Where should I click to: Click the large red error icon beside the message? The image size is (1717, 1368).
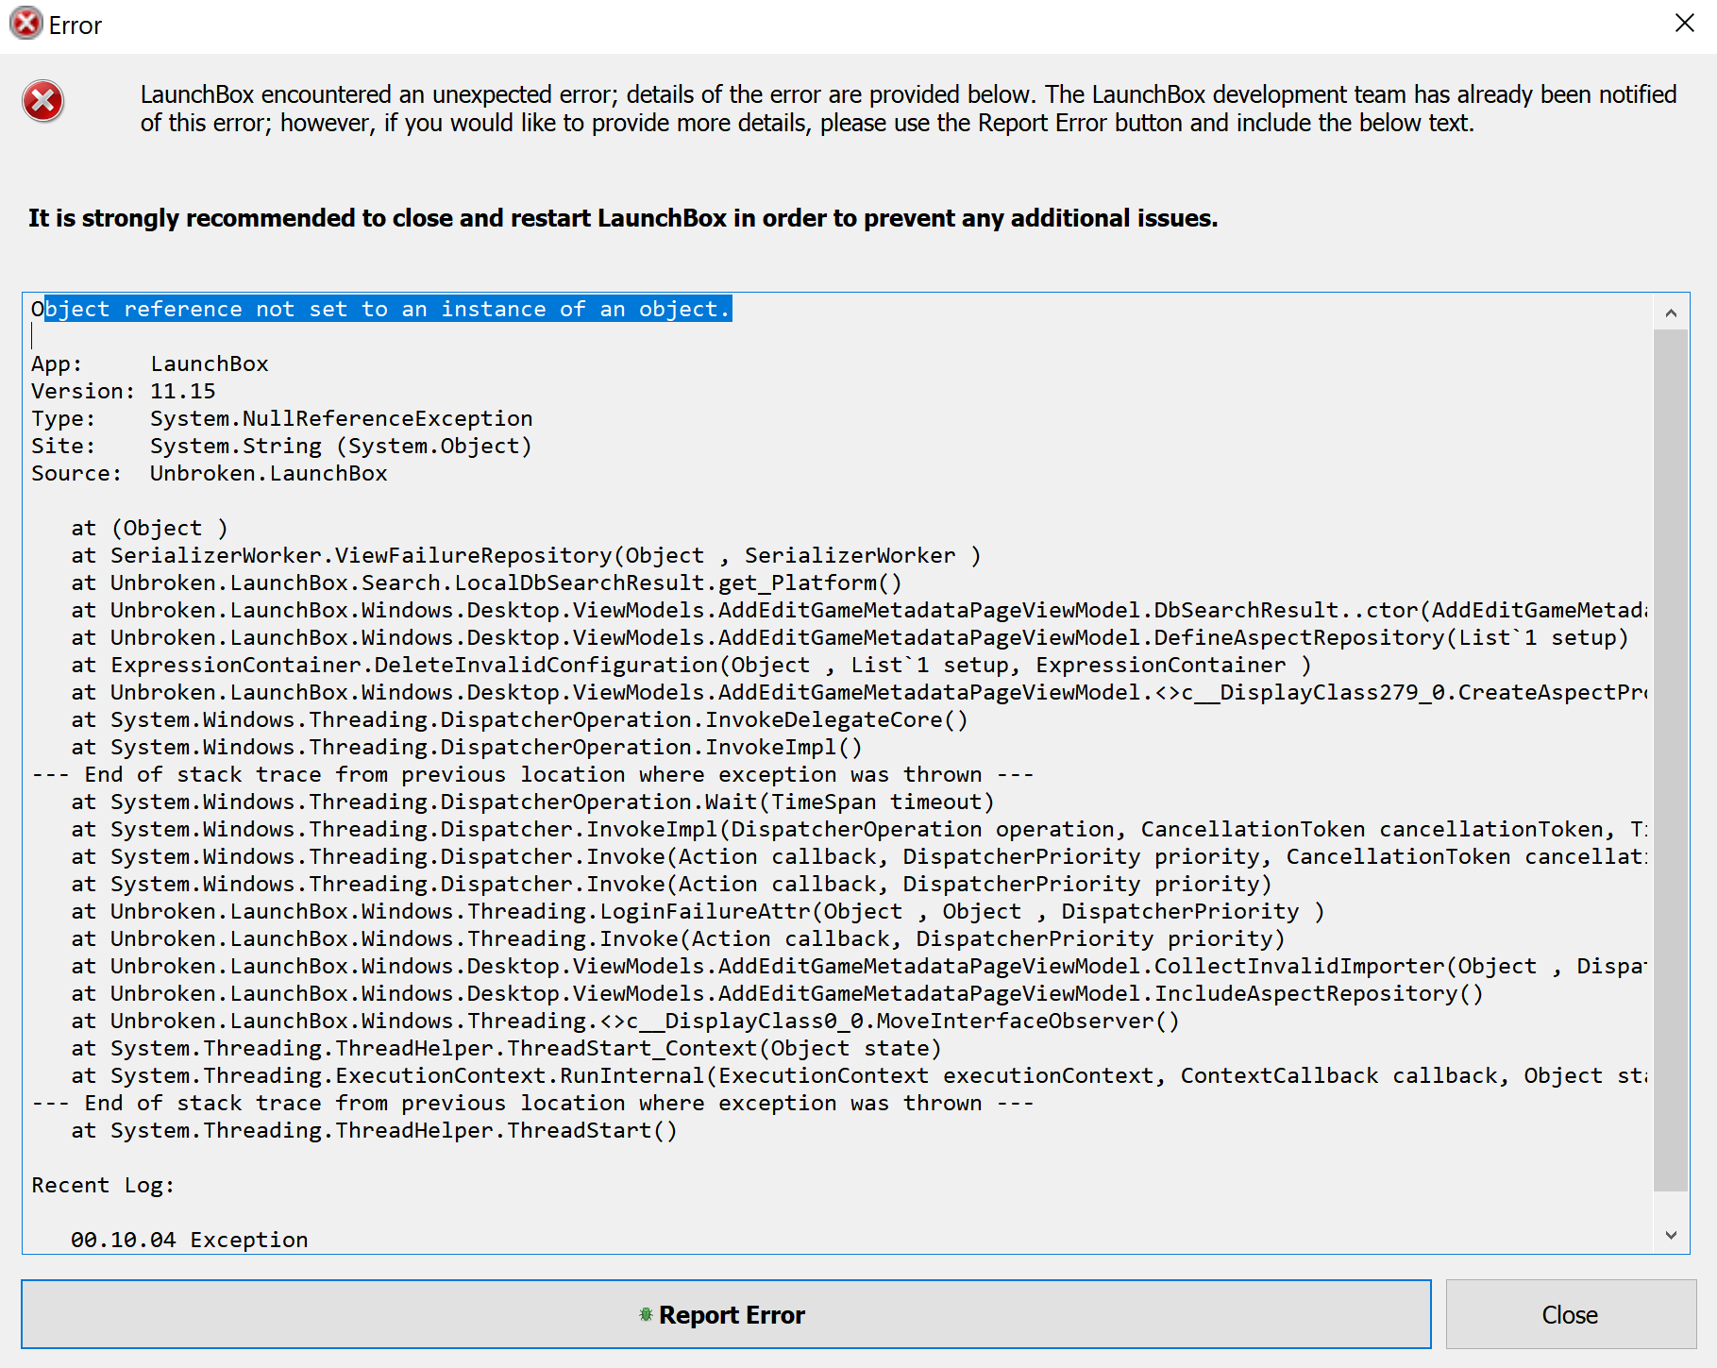coord(43,101)
